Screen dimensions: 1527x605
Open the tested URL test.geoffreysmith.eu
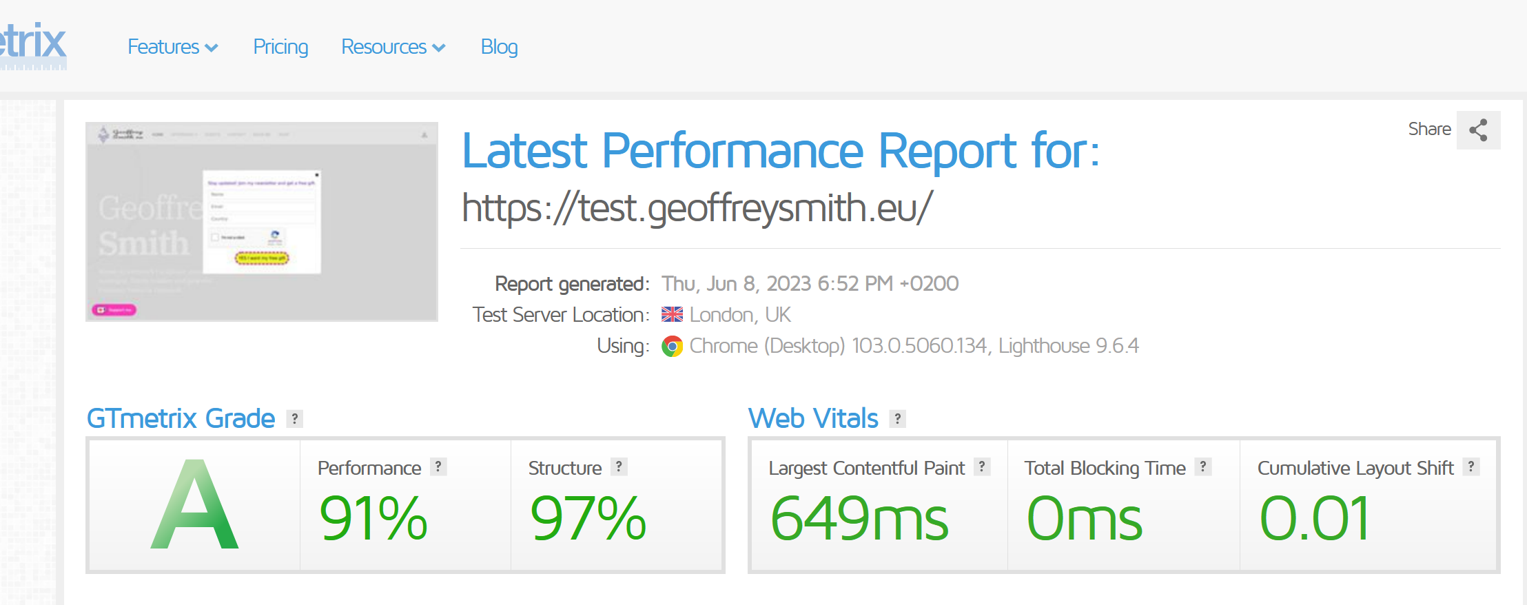pyautogui.click(x=697, y=208)
